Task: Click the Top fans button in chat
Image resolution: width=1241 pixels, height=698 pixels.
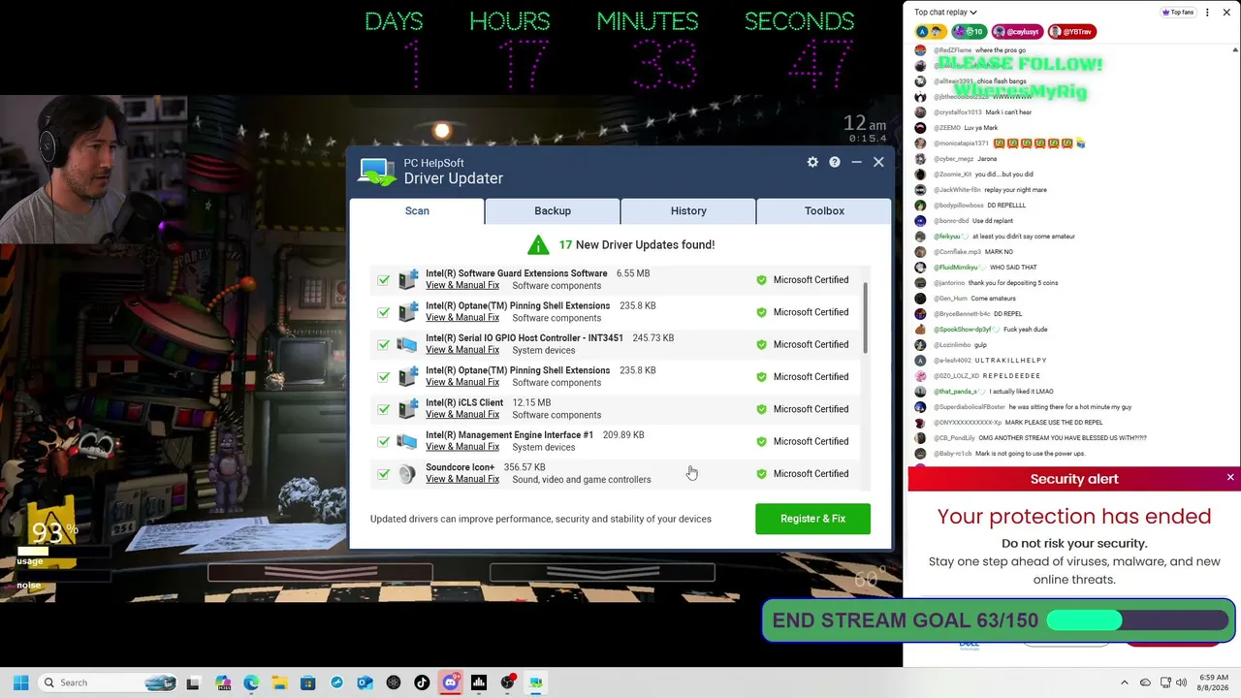Action: (x=1178, y=13)
